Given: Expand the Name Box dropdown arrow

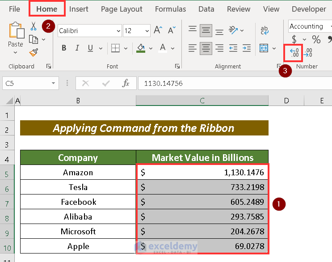Looking at the screenshot, I should (53, 83).
